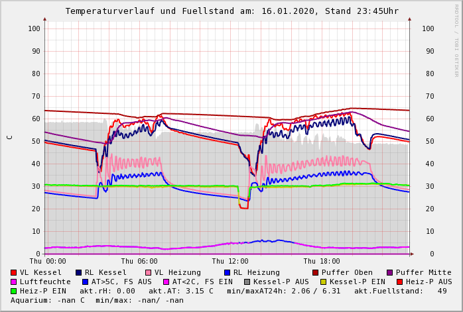Click the Thu 12:00 time axis label
The height and width of the screenshot is (312, 463).
[x=231, y=262]
